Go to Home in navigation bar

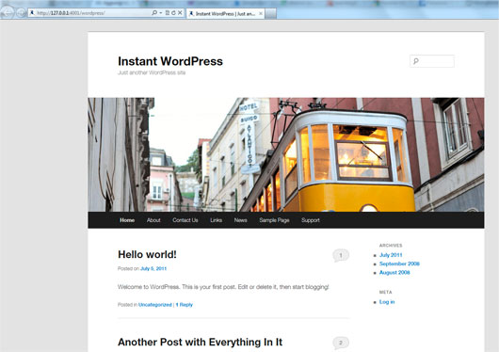tap(127, 220)
